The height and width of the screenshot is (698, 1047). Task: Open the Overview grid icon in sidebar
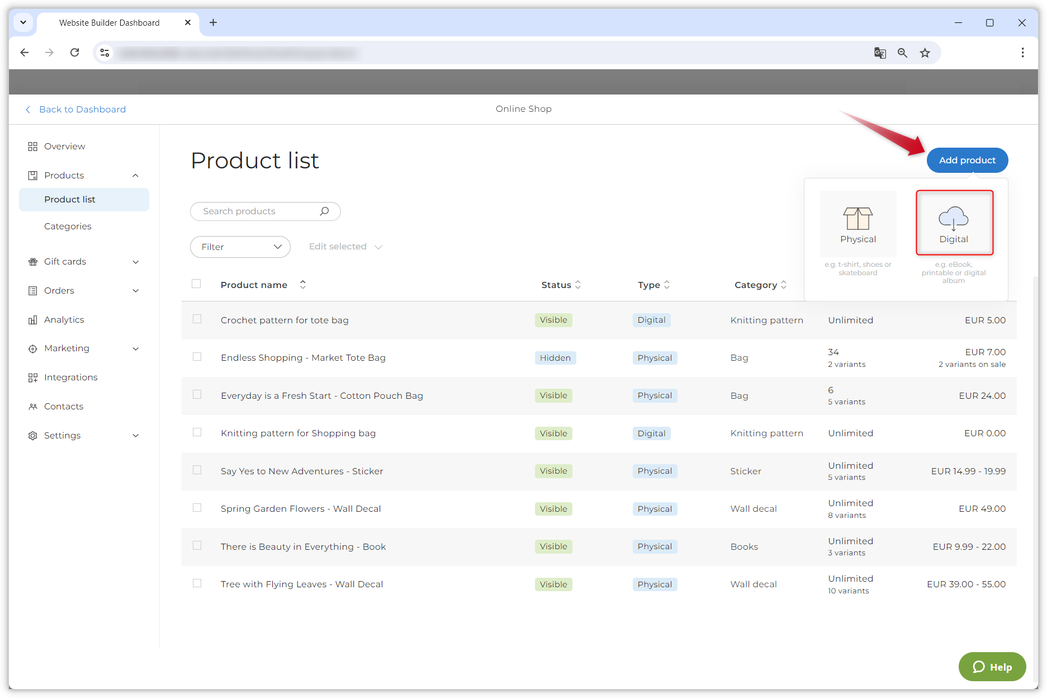tap(33, 147)
